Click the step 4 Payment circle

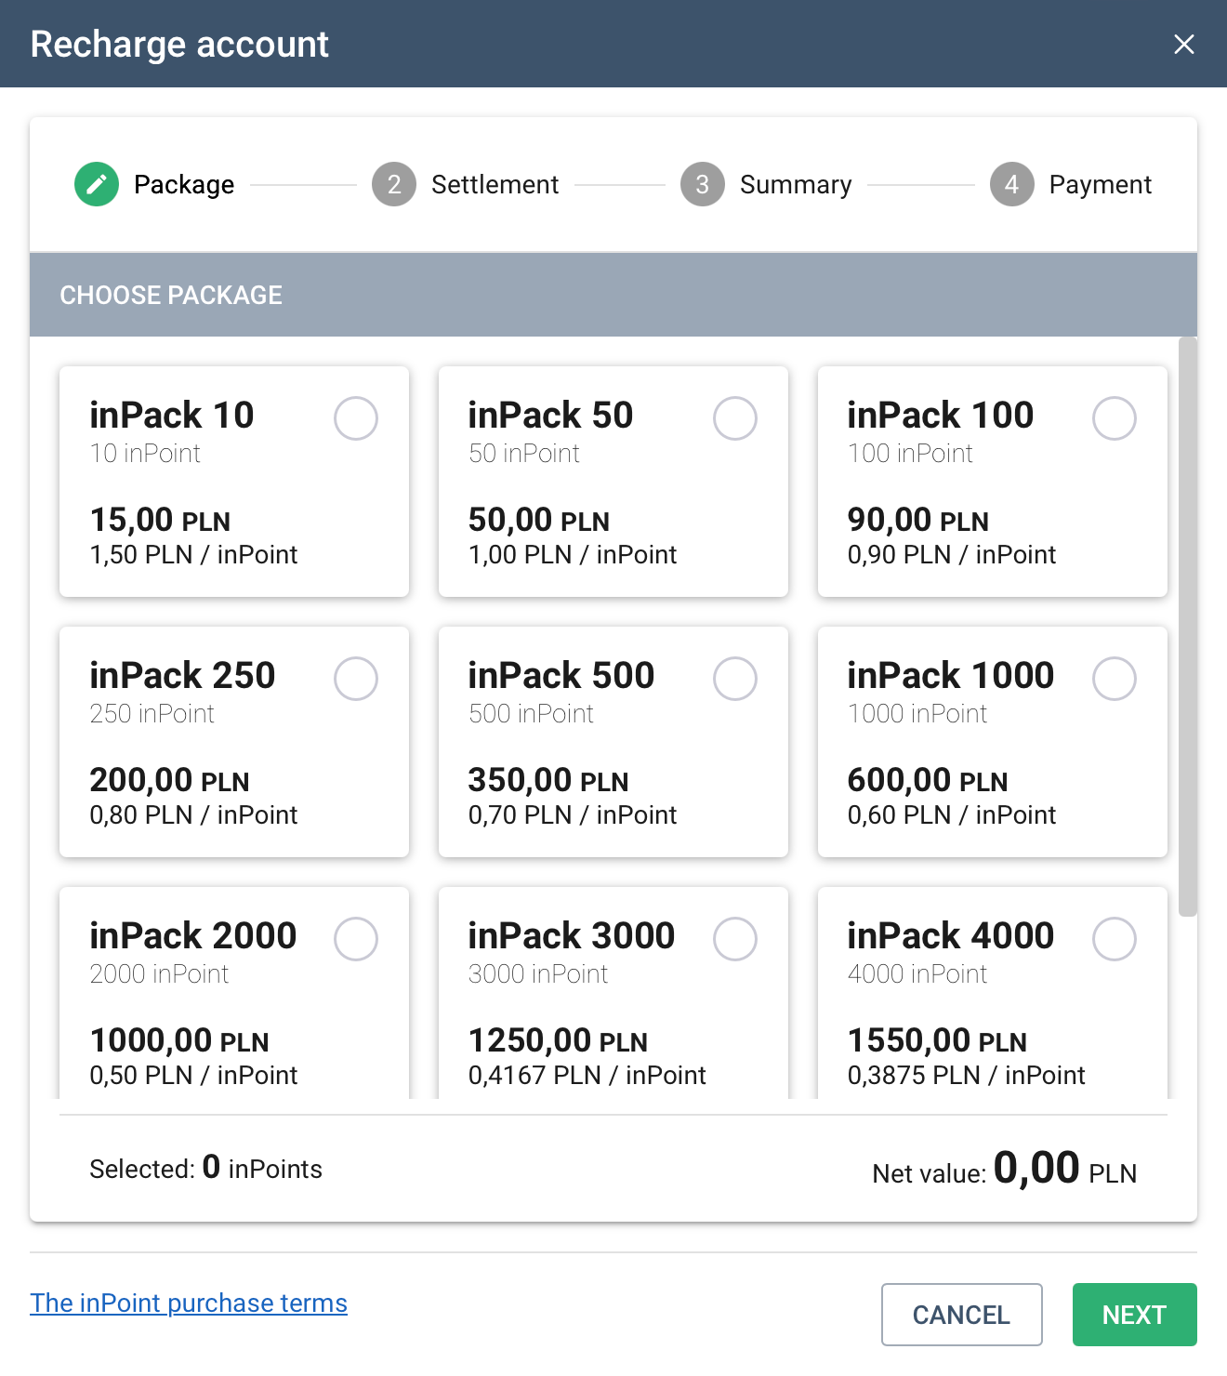click(1012, 184)
